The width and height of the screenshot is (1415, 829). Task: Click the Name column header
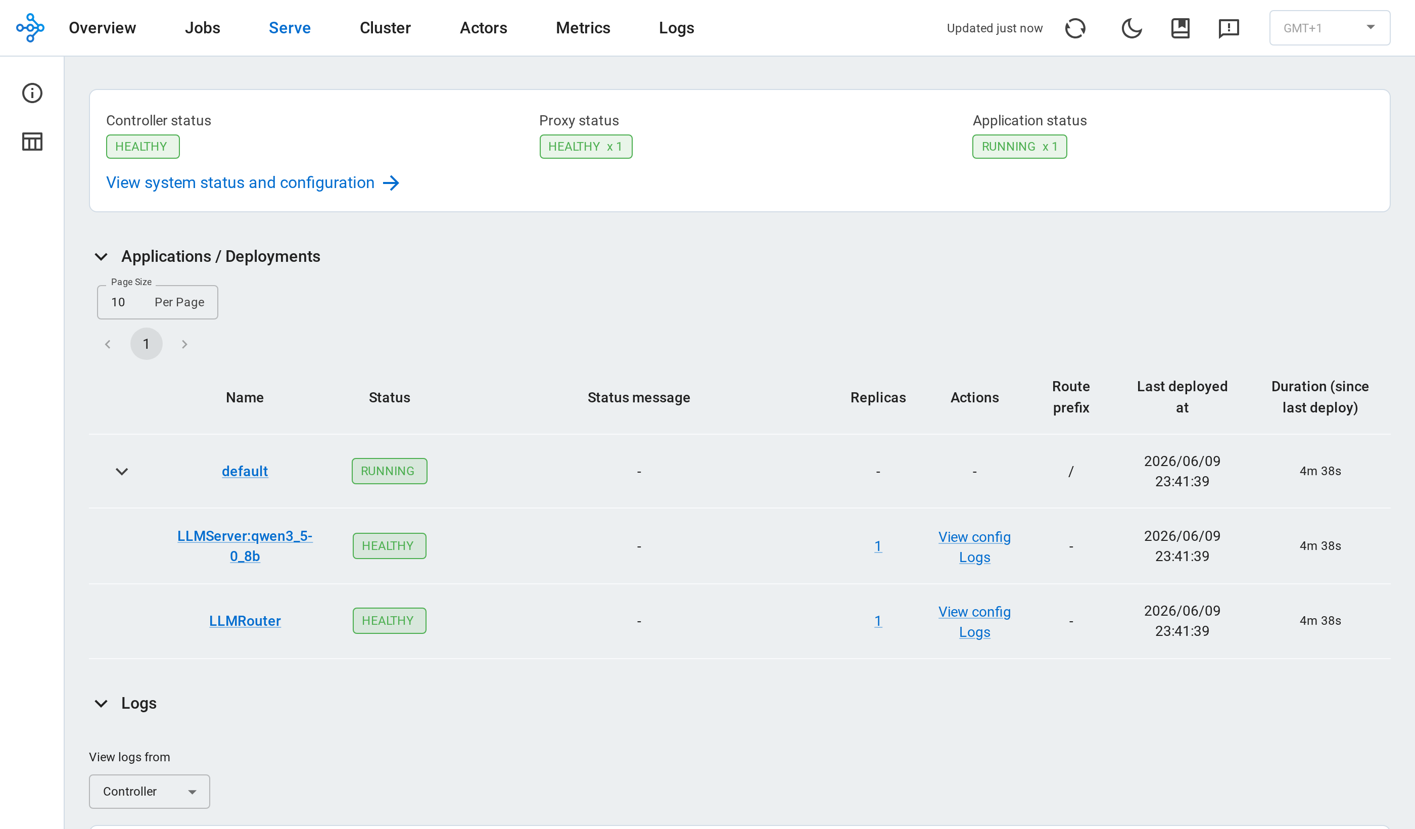click(245, 398)
